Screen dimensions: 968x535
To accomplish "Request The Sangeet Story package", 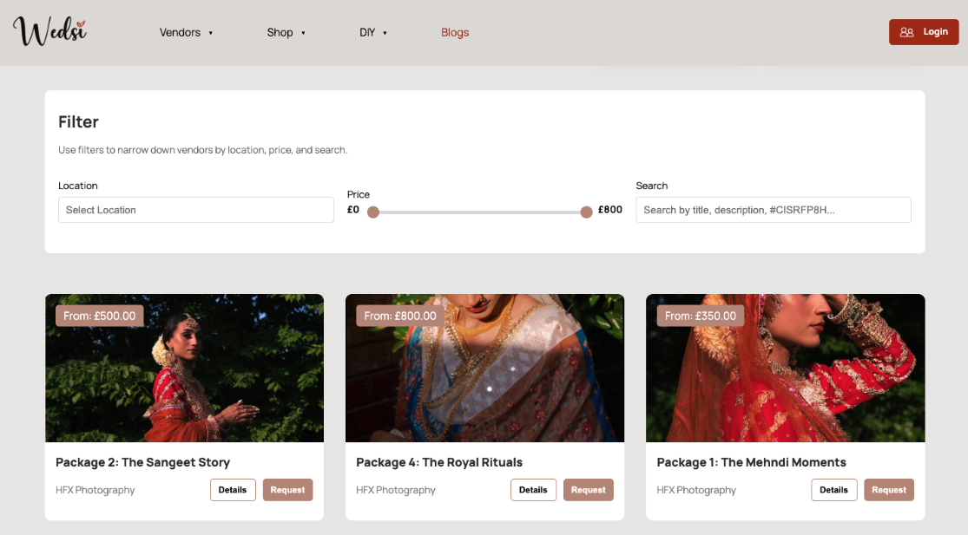I will (x=287, y=490).
